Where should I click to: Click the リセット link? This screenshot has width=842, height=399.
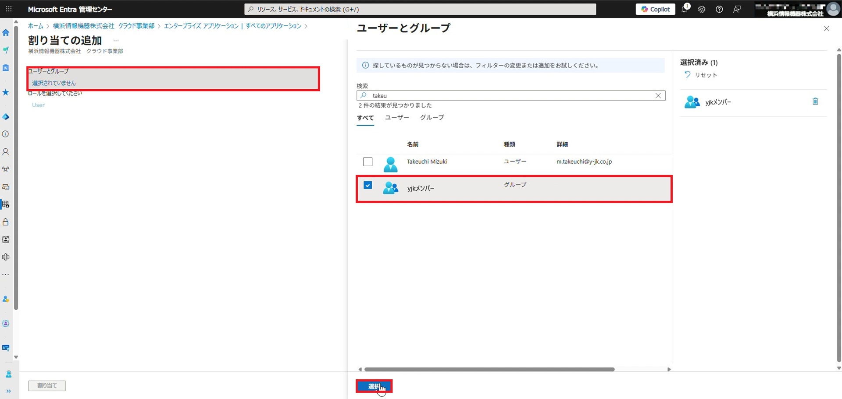(701, 75)
